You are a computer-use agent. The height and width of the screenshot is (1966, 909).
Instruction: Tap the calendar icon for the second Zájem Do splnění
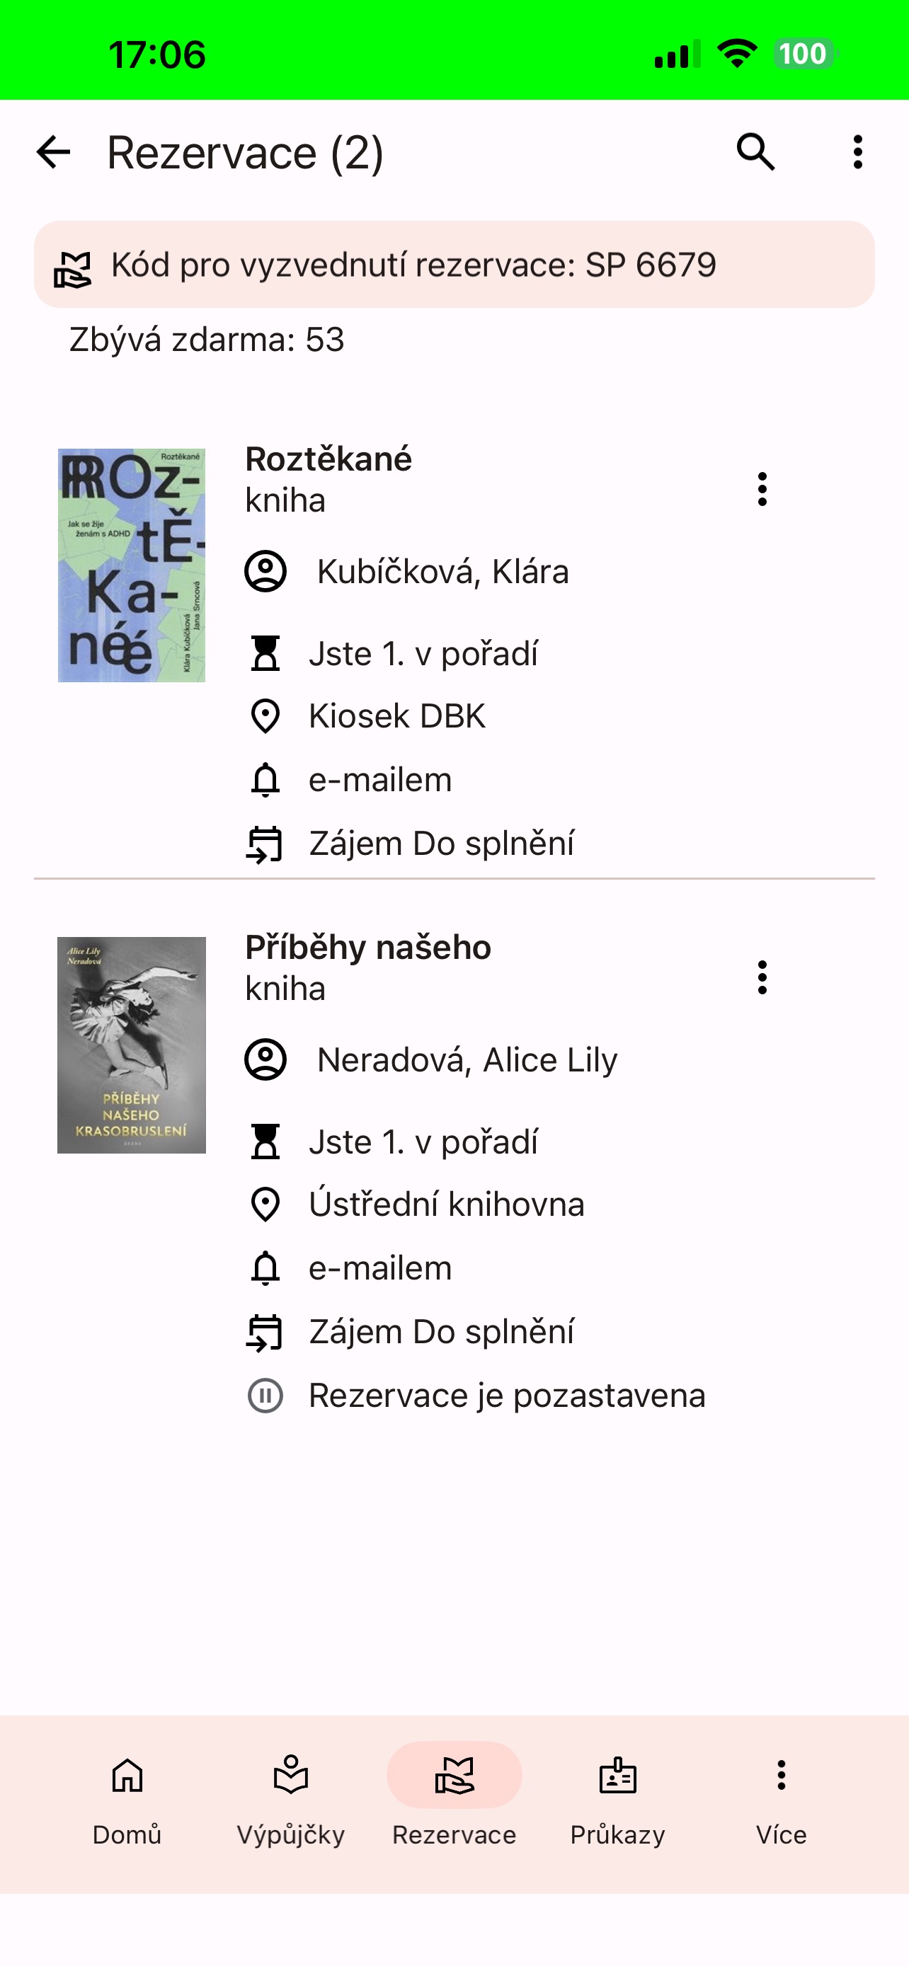[264, 1333]
